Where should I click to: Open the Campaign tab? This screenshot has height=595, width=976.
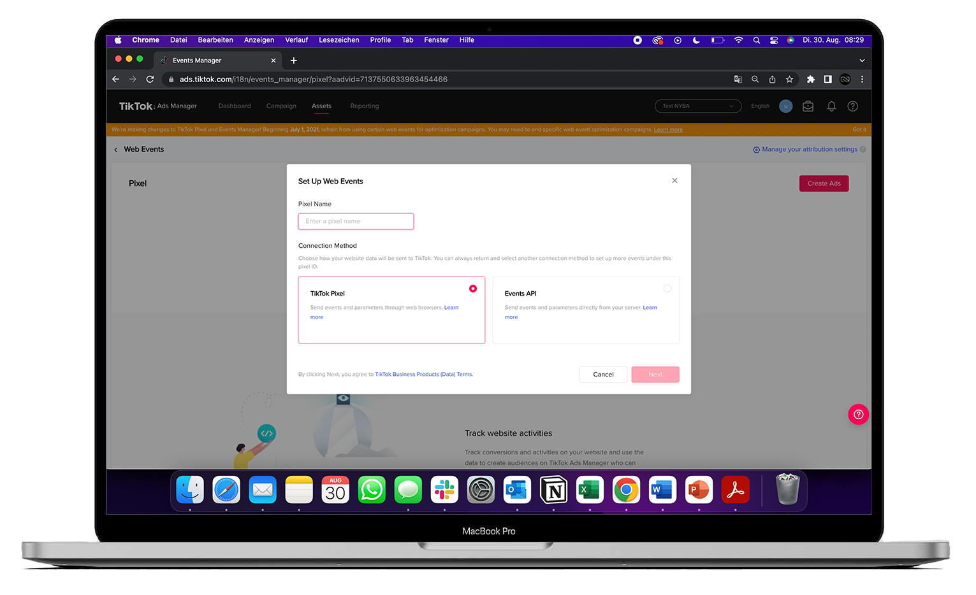[x=281, y=106]
